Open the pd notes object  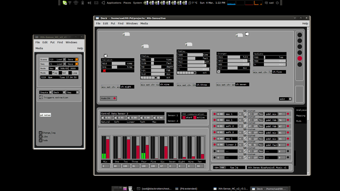pos(45,115)
